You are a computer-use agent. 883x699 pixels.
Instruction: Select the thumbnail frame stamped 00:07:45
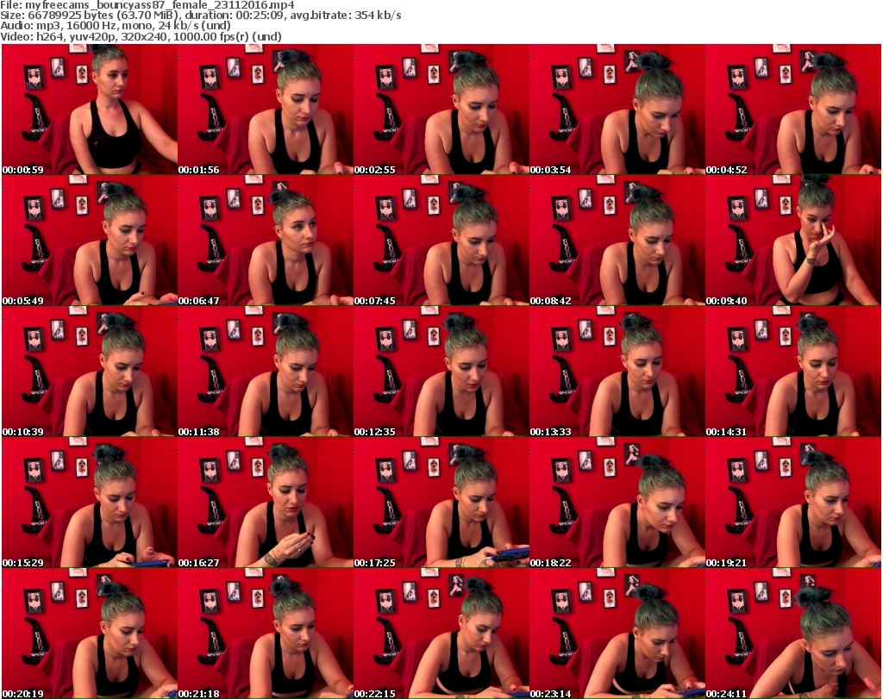(441, 240)
